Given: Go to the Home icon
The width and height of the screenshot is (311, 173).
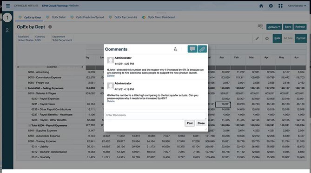Looking at the screenshot, I should [x=261, y=6].
